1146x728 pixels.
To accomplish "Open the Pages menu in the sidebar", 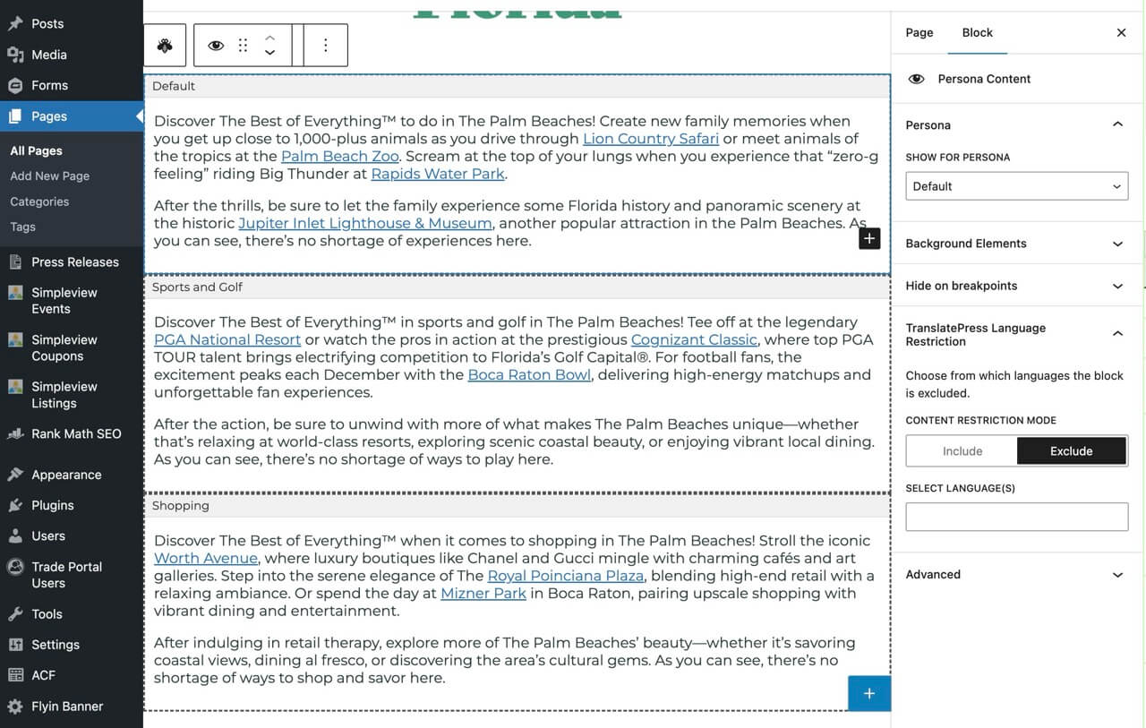I will click(49, 116).
